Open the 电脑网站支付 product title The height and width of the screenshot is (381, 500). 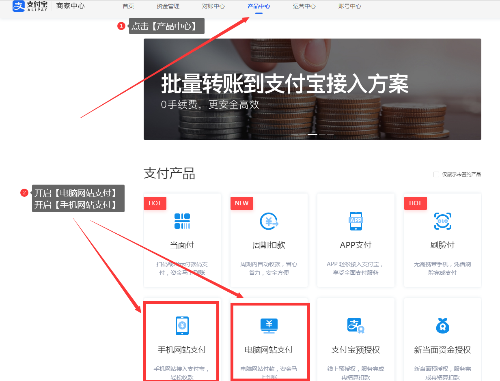pos(269,350)
